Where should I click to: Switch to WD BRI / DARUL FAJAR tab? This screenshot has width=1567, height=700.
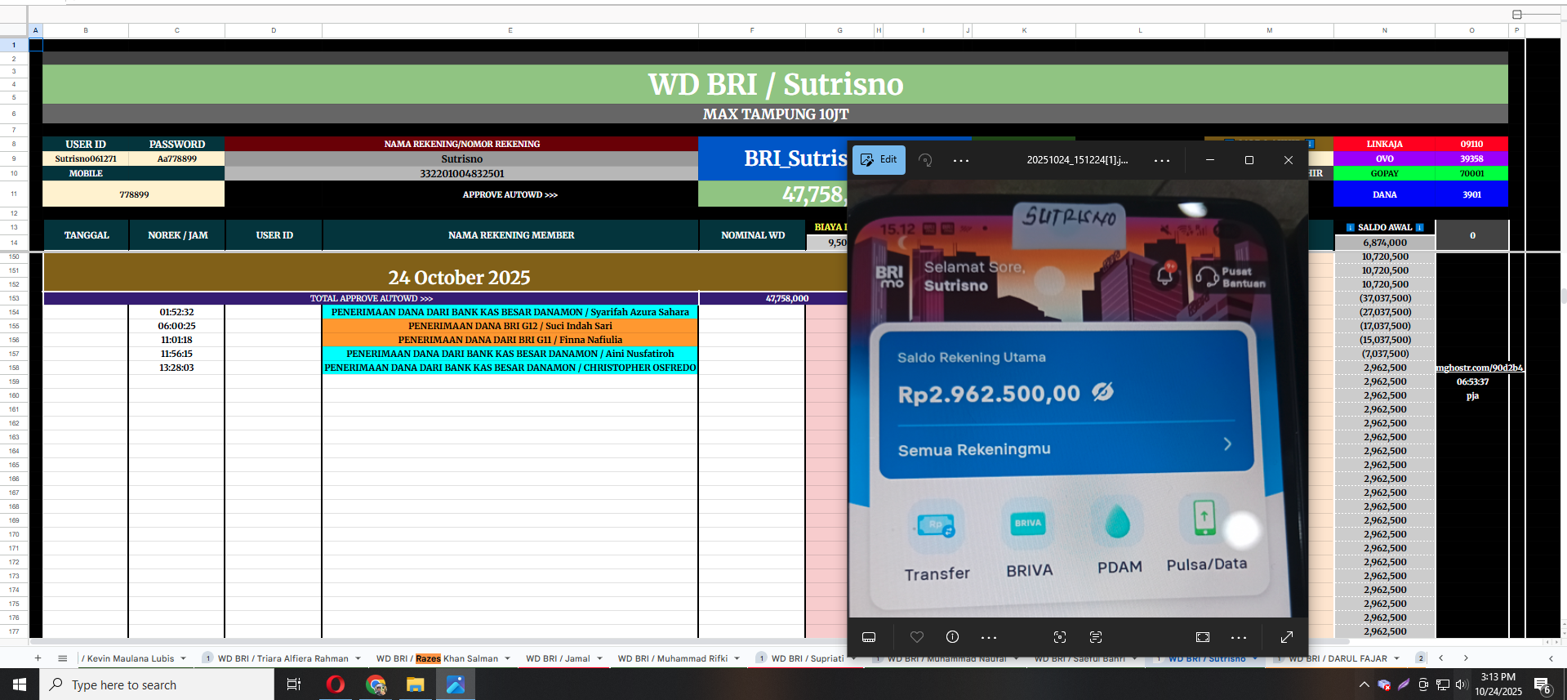pyautogui.click(x=1338, y=658)
